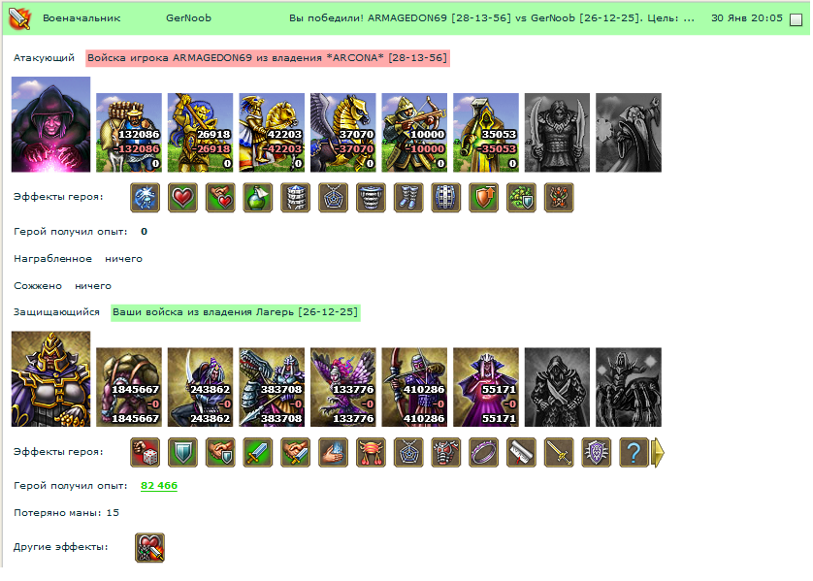This screenshot has height=581, width=813.
Task: Select the pegasus unit with 37070
Action: pos(343,133)
